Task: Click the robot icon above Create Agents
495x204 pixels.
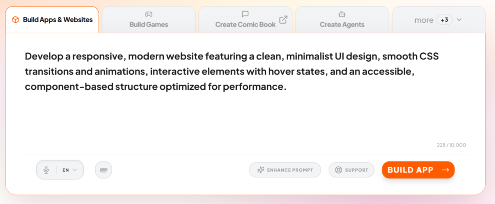Action: (x=342, y=15)
